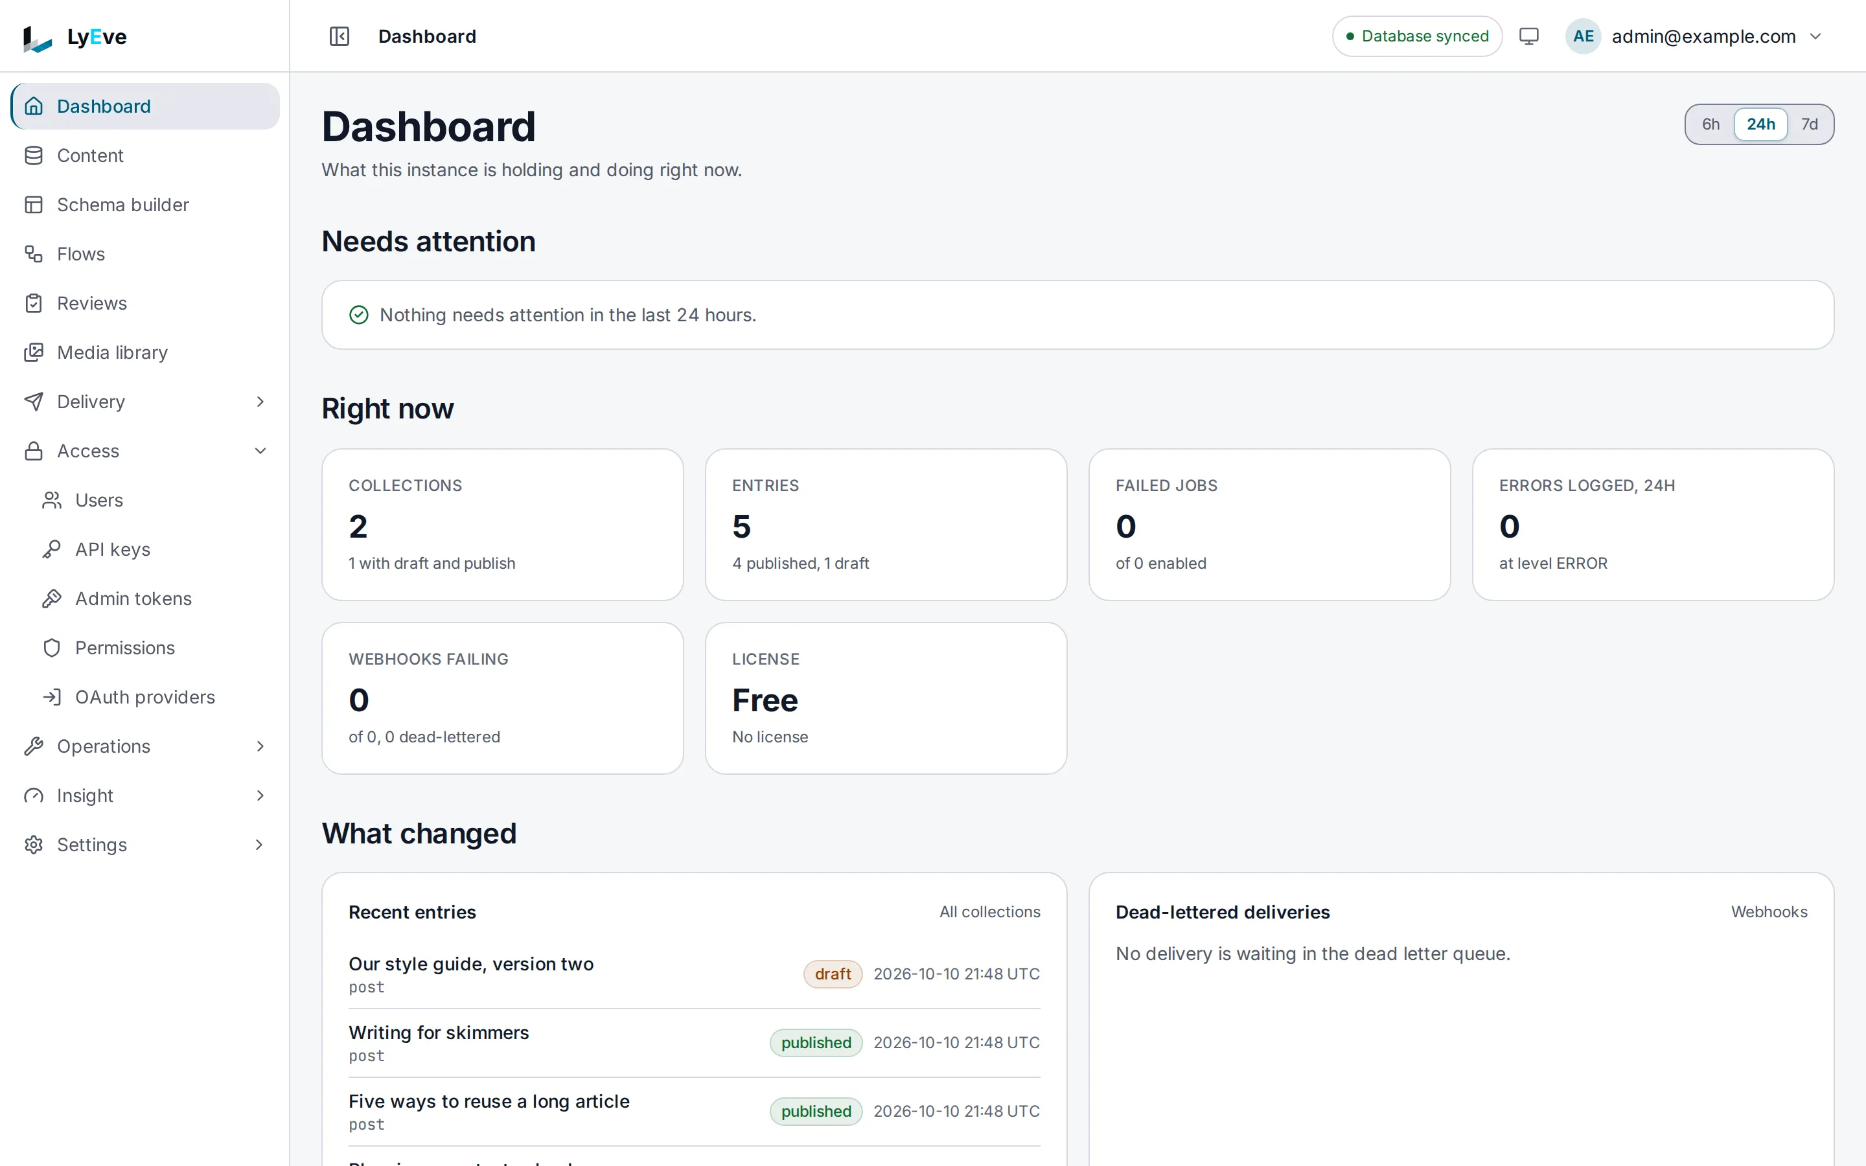Image resolution: width=1866 pixels, height=1166 pixels.
Task: Click Dashboard breadcrumb title in header
Action: [427, 36]
